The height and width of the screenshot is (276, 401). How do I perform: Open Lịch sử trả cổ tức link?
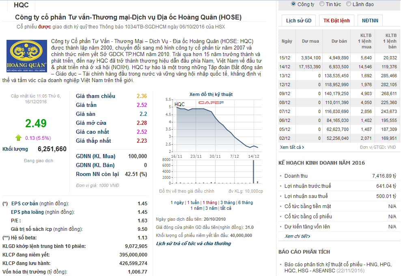(193, 243)
